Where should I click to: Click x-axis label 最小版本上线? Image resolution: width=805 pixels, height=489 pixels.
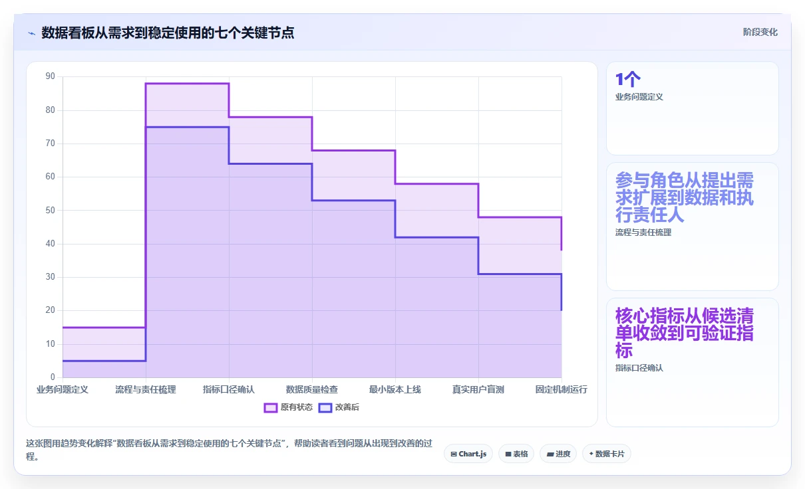pos(395,389)
